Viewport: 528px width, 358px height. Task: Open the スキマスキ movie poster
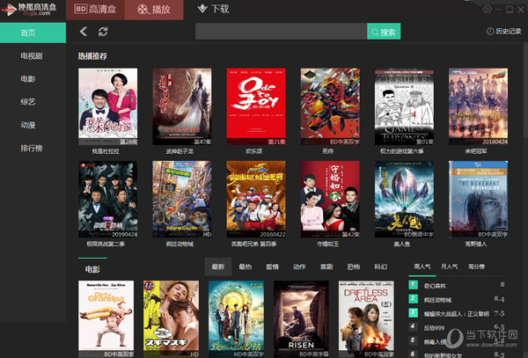(x=171, y=319)
